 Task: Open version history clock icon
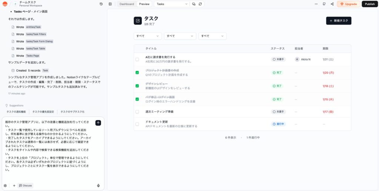coord(101,4)
